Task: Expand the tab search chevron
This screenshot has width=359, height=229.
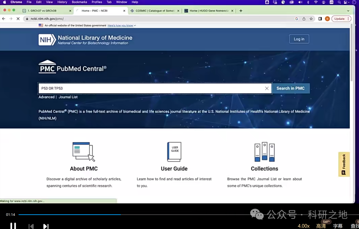Action: tap(348, 11)
